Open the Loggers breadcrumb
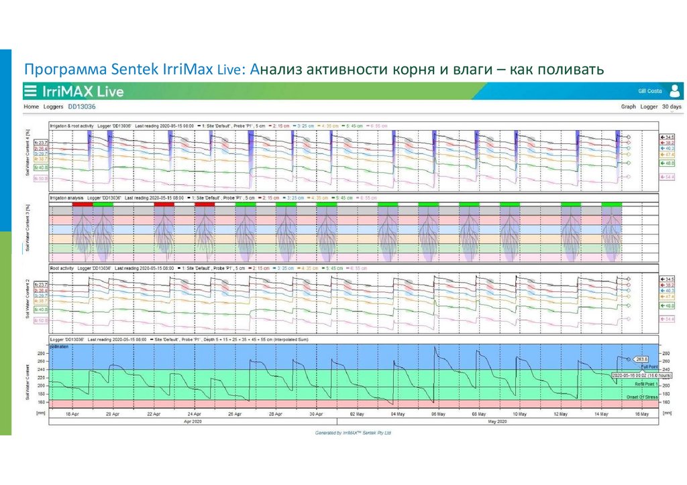This screenshot has height=485, width=687. coord(53,107)
